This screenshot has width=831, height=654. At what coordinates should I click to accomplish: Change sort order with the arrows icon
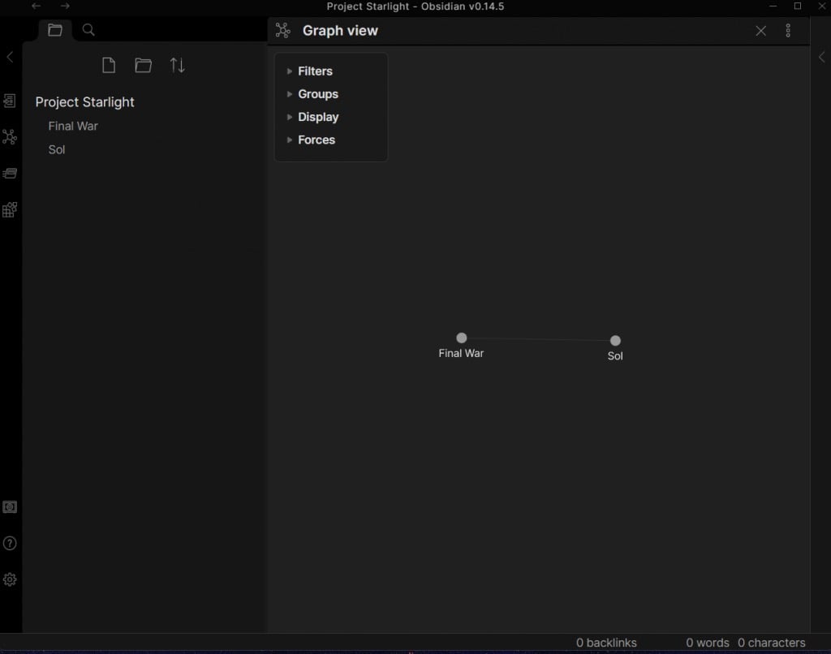178,66
